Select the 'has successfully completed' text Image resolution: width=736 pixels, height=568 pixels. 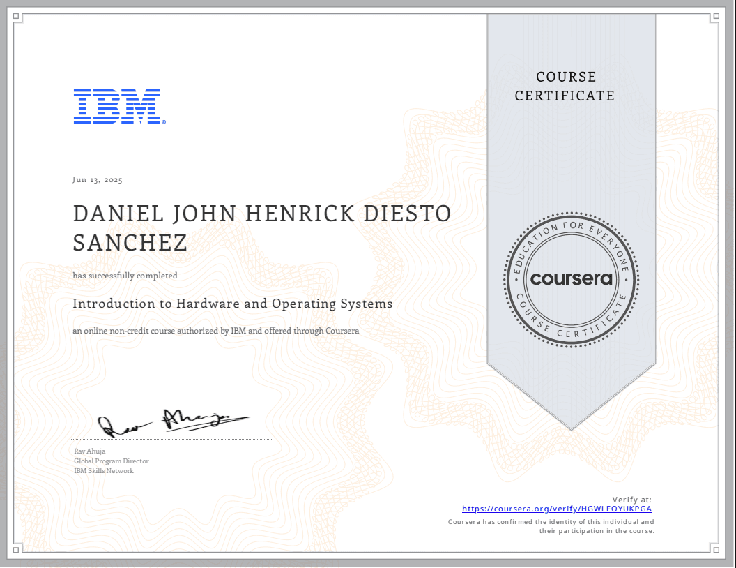tap(125, 276)
